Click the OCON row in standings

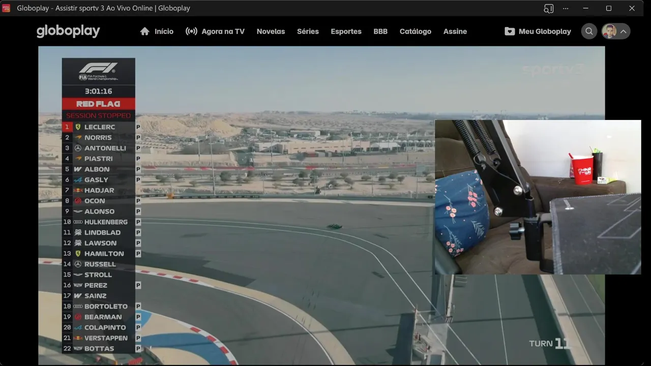pos(99,201)
